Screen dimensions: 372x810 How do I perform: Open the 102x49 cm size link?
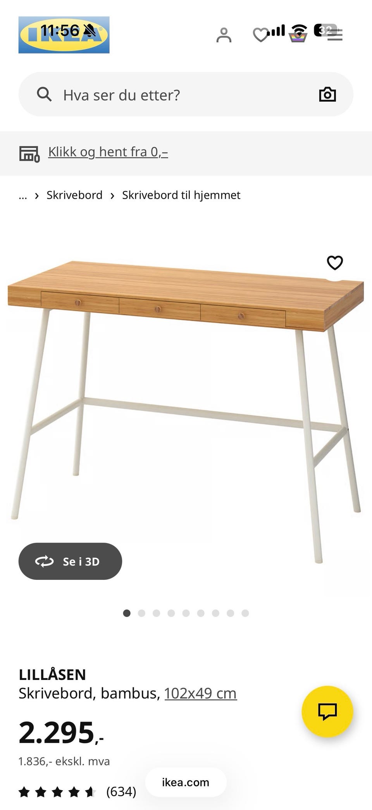click(x=200, y=693)
